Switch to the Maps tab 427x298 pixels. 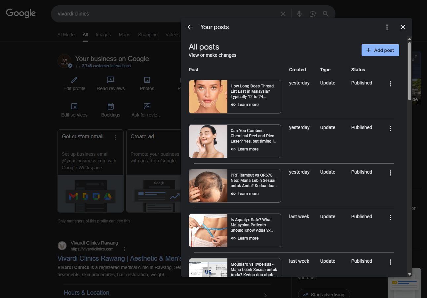(x=124, y=34)
